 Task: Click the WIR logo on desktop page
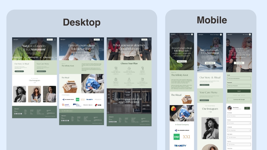(x=98, y=105)
